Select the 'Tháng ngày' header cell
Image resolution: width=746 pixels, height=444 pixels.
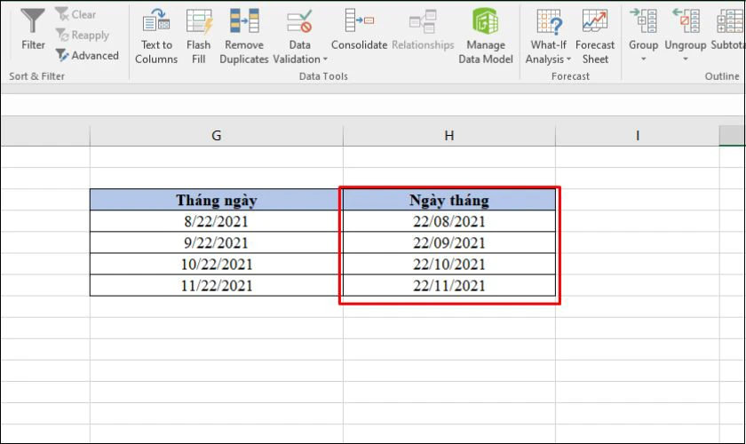point(217,200)
